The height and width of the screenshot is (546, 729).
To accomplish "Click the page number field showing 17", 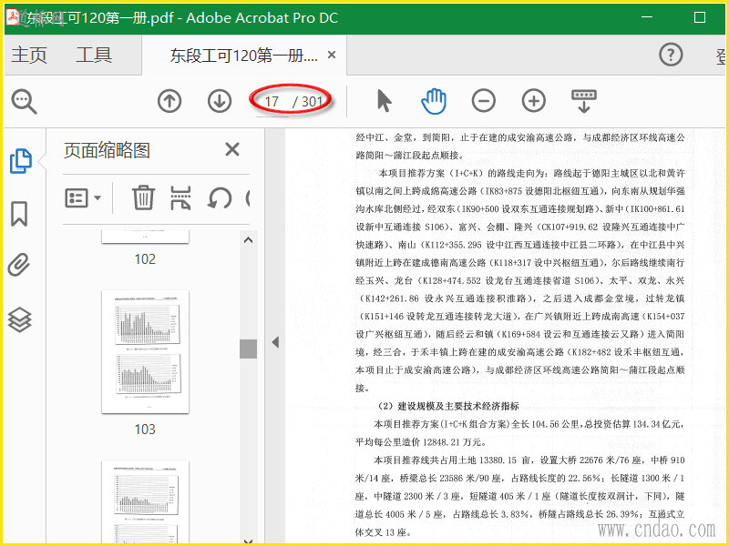I will point(272,102).
